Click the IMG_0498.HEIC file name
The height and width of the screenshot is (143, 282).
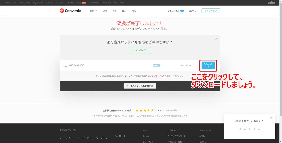coord(77,65)
